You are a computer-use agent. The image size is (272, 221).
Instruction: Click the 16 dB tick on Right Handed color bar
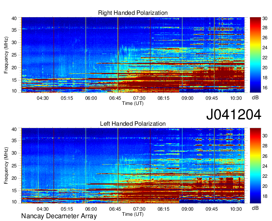point(265,88)
